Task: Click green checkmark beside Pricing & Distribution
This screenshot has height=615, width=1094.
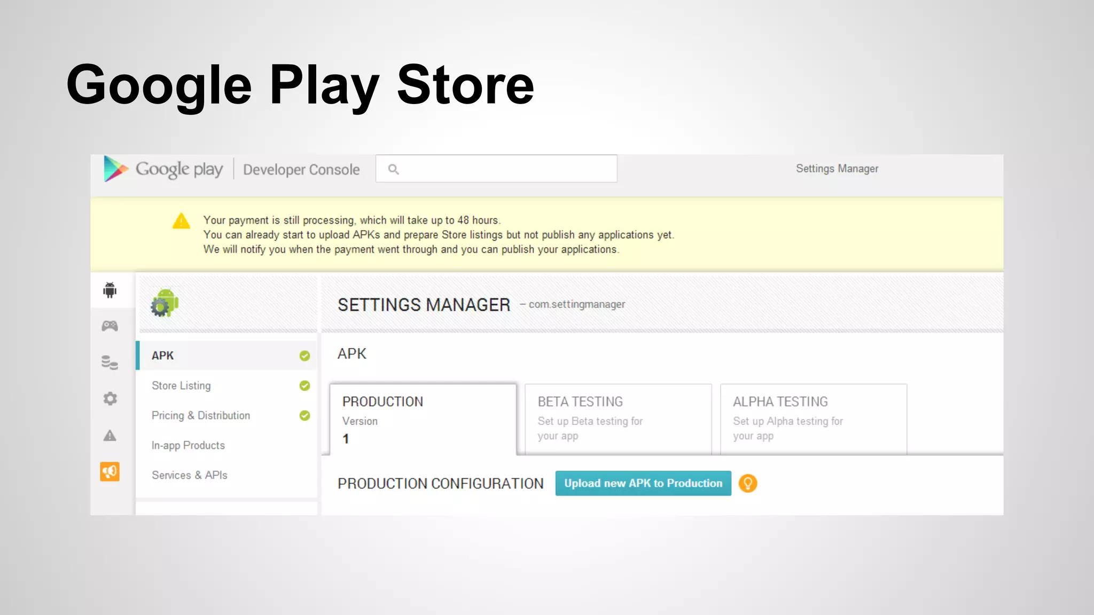Action: tap(304, 415)
